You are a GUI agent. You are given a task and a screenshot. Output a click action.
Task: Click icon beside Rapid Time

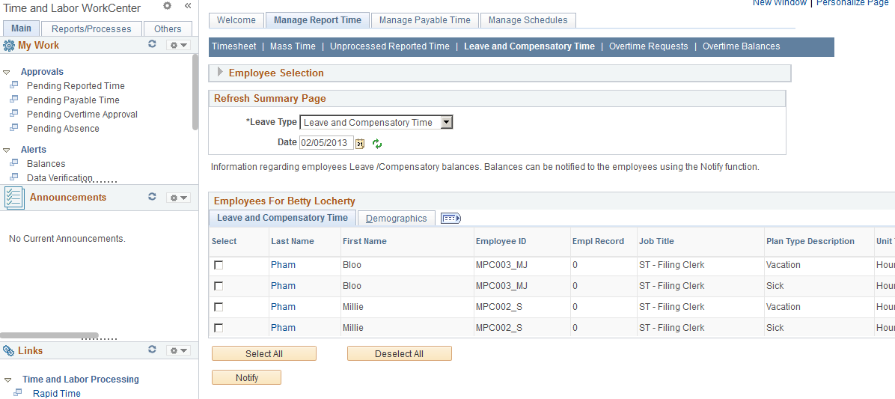coord(18,393)
